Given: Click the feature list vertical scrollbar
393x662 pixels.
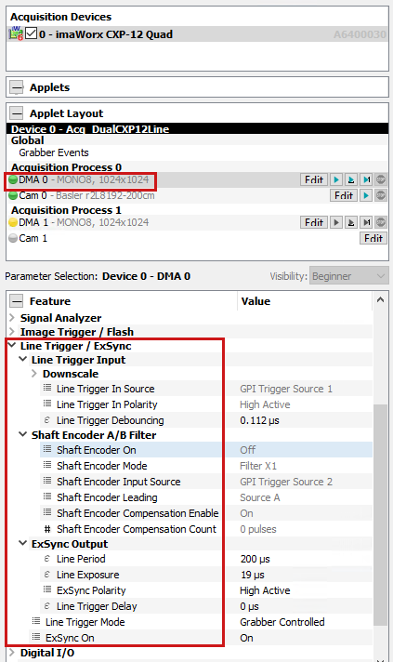Looking at the screenshot, I should (380, 475).
